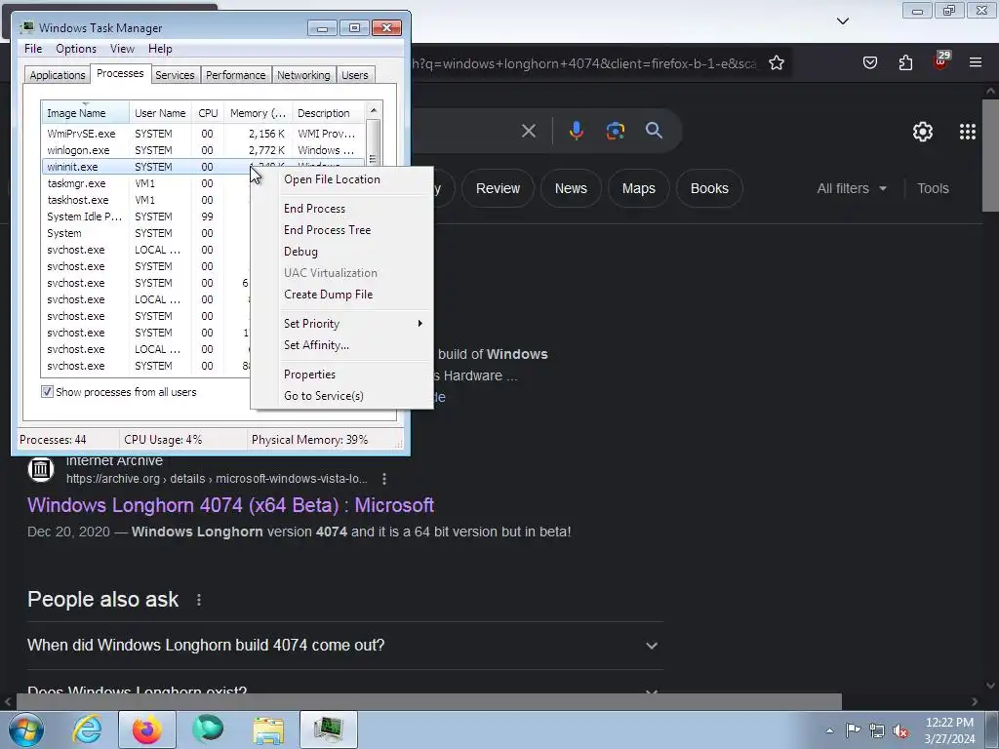The height and width of the screenshot is (749, 999).
Task: Open the Google Tools button
Action: click(x=933, y=188)
